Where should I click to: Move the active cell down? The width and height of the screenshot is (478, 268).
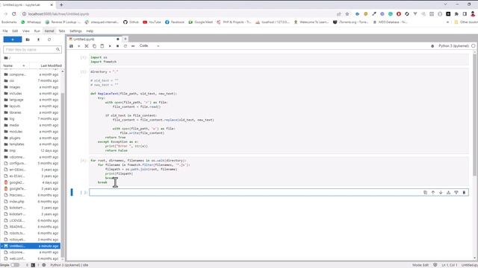click(x=441, y=192)
